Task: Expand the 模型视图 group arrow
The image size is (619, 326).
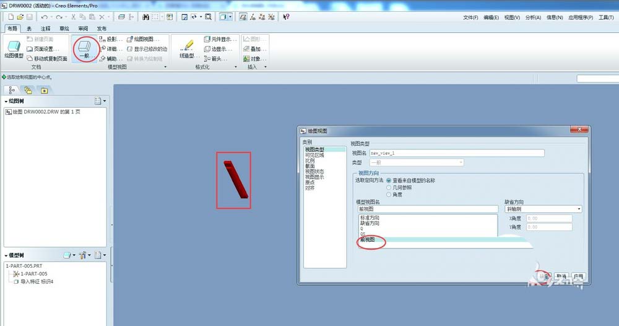Action: pyautogui.click(x=165, y=67)
